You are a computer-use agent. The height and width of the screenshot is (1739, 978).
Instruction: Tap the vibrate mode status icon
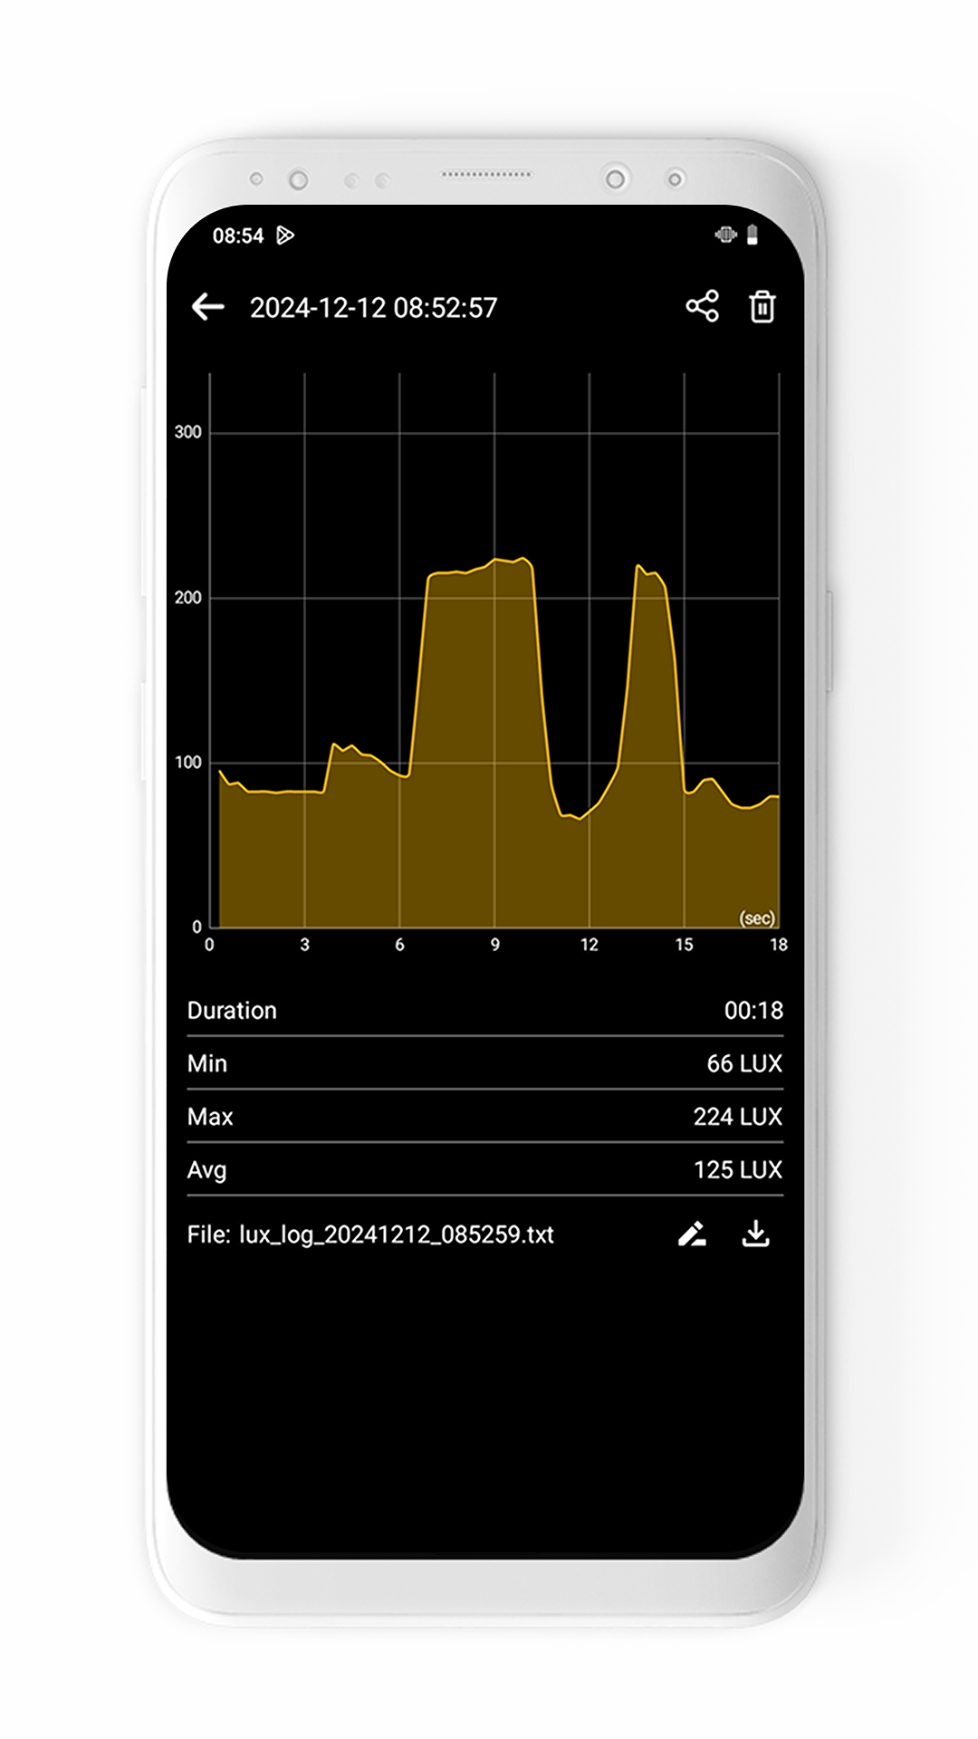(725, 235)
